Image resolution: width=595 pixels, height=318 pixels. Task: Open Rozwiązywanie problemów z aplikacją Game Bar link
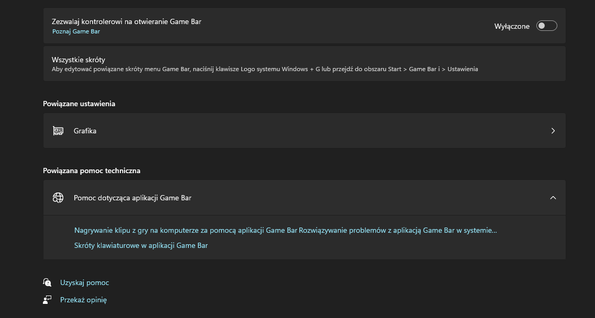(398, 230)
